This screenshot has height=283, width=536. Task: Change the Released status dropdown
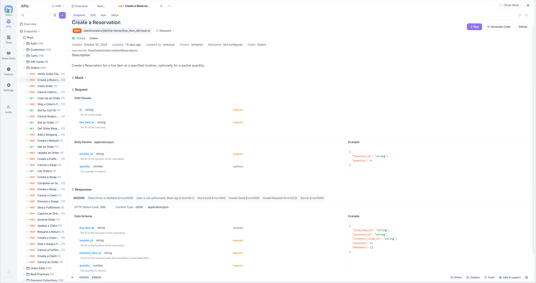165,31
